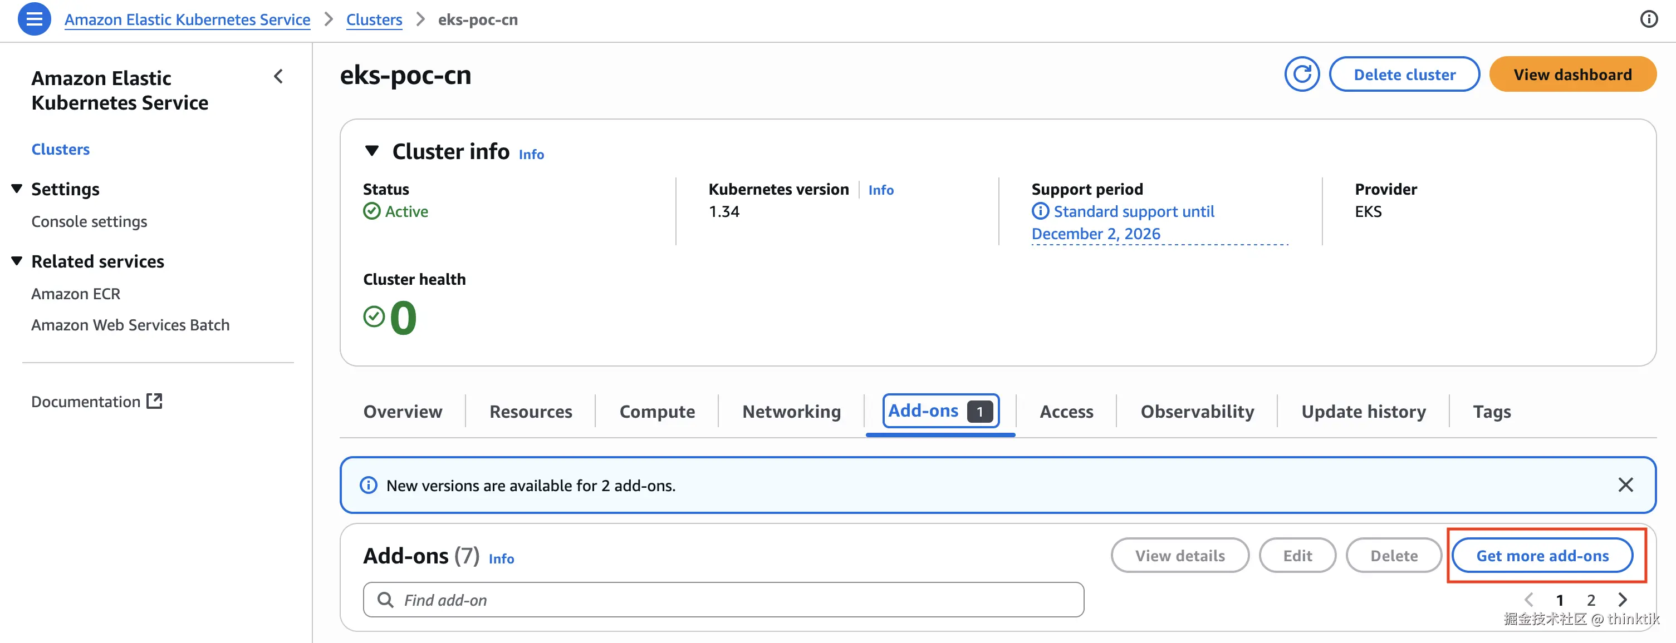This screenshot has width=1676, height=643.
Task: Select add-ons page 1
Action: coord(1560,600)
